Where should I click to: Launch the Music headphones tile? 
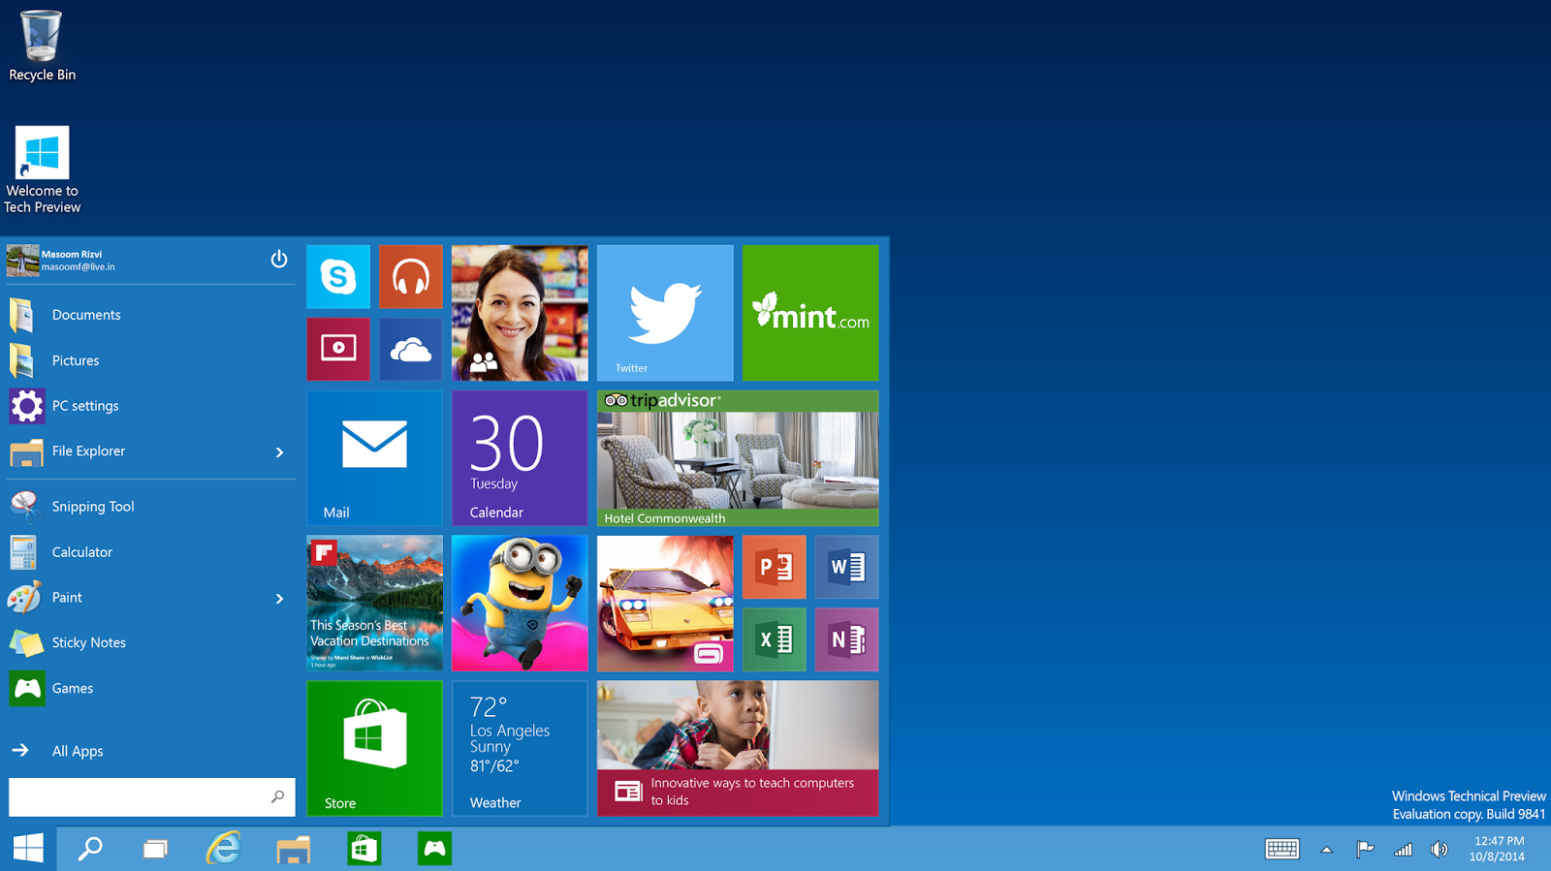(411, 277)
